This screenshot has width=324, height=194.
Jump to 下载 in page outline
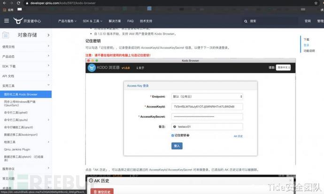pos(307,39)
